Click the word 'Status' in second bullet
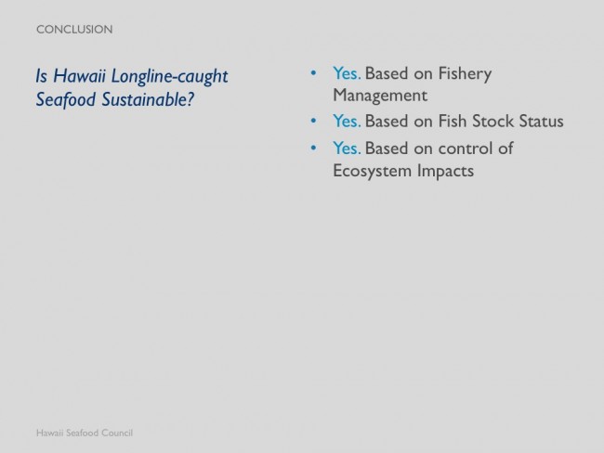This screenshot has height=453, width=604. coord(541,122)
